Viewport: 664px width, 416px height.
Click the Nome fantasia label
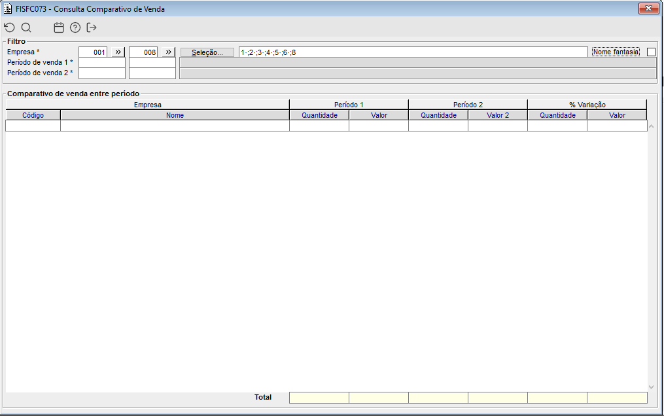[616, 52]
